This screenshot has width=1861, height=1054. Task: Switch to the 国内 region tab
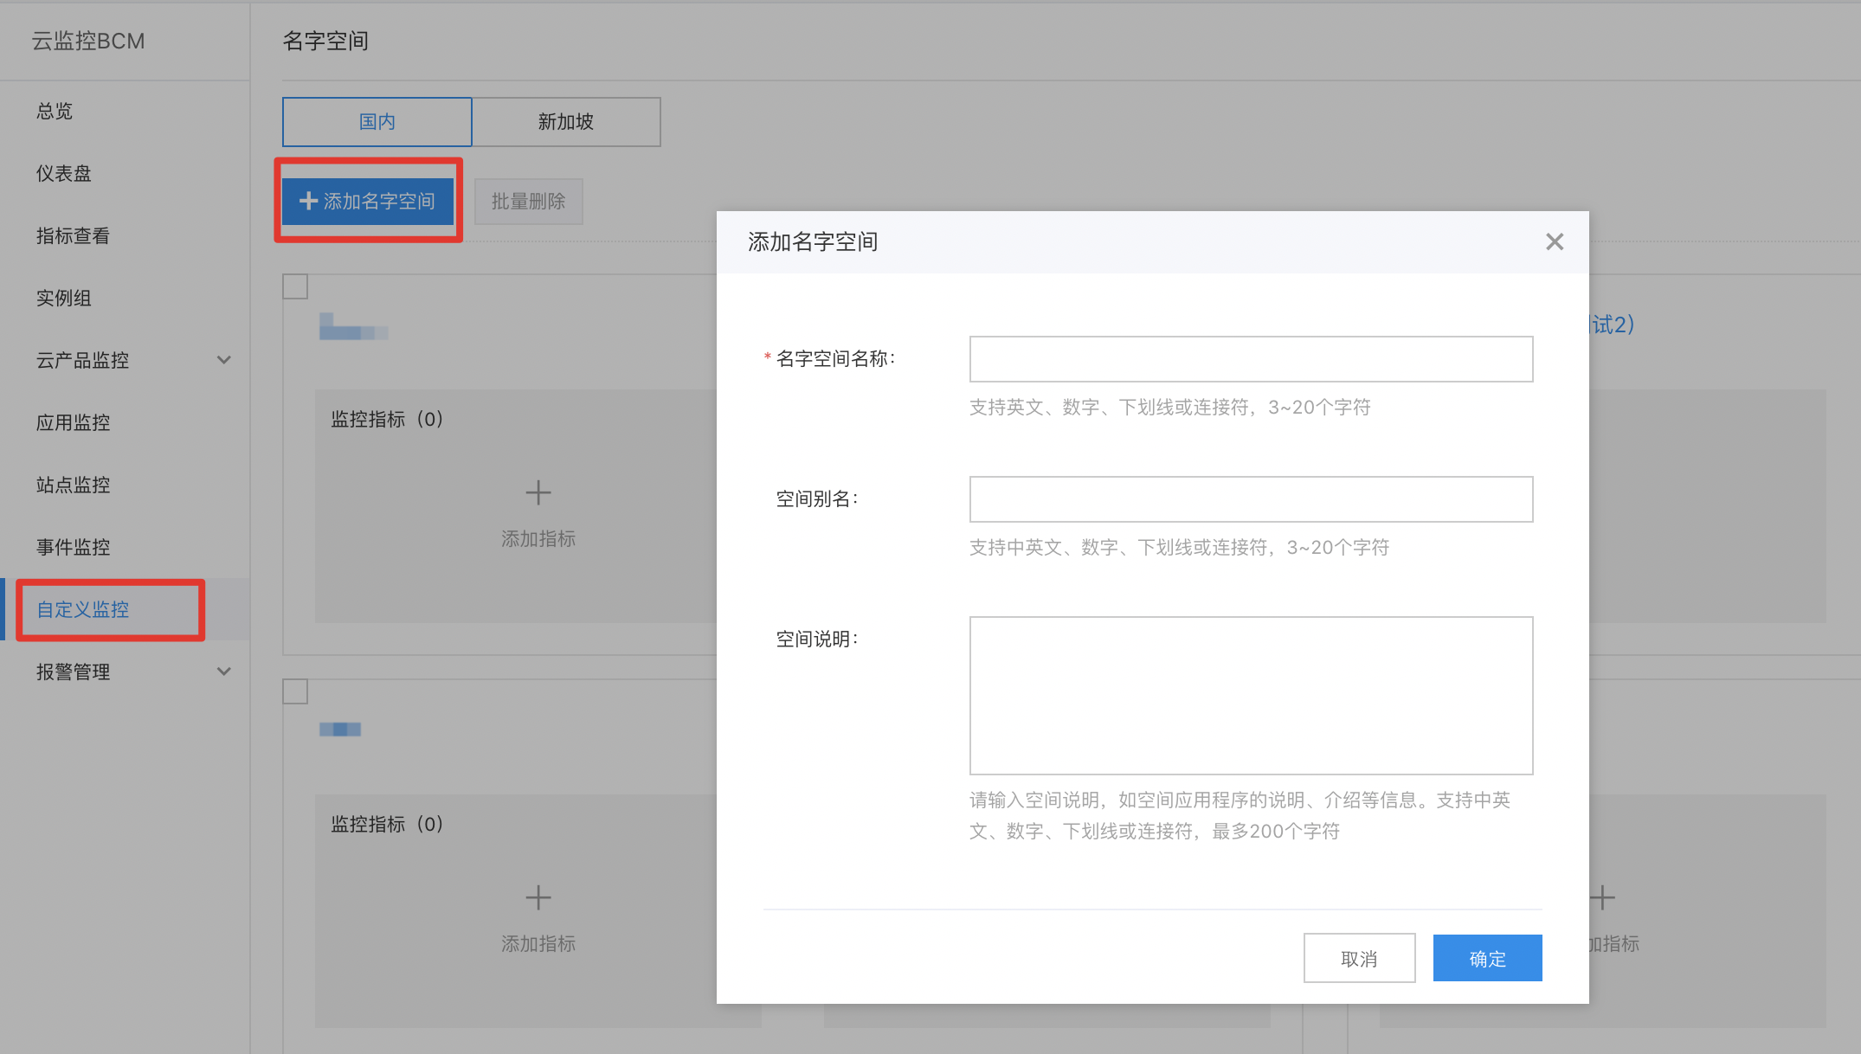click(x=377, y=122)
